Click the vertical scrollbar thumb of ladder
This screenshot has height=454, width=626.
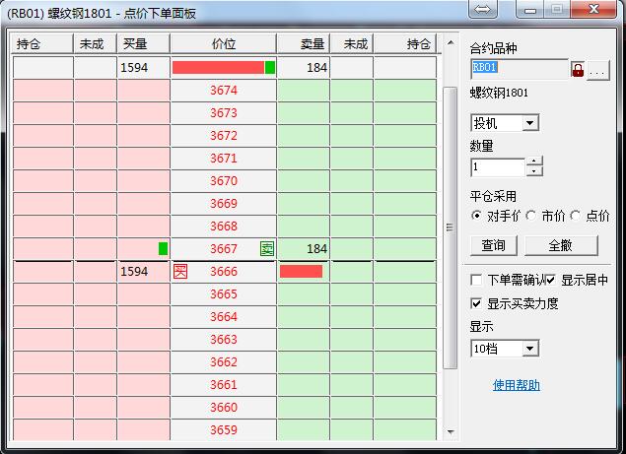(x=450, y=227)
